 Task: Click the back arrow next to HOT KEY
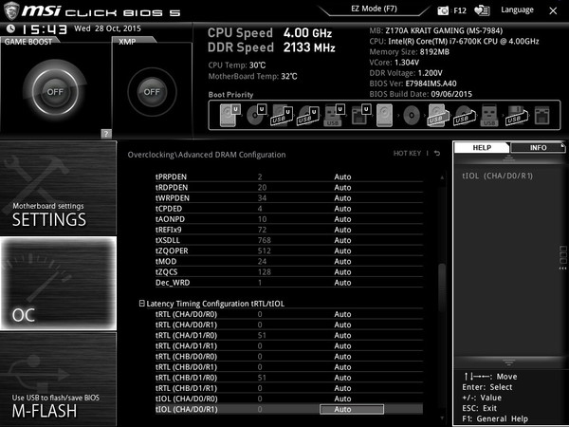[x=437, y=153]
